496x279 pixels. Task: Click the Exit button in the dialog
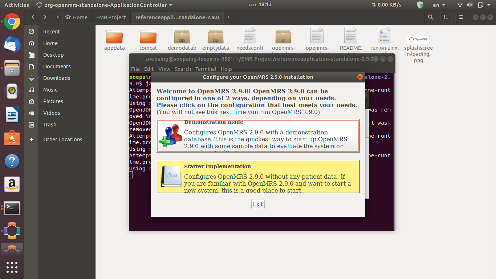coord(258,204)
